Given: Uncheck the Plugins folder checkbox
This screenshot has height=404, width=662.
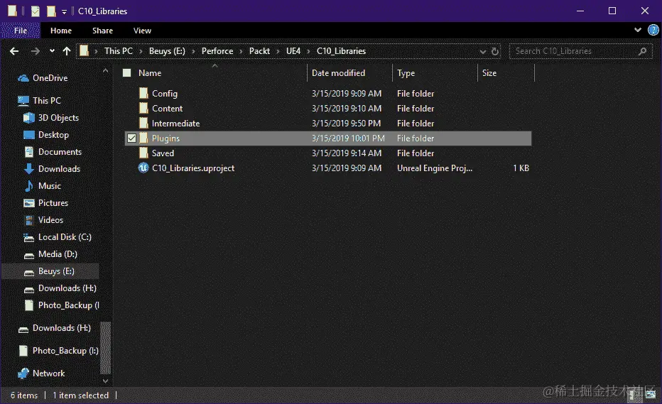Looking at the screenshot, I should tap(131, 138).
